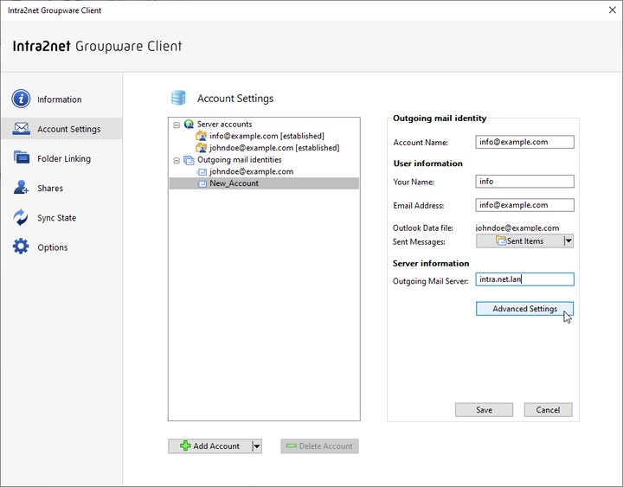Screen dimensions: 623x487
Task: Click the Add Account button
Action: [x=210, y=446]
